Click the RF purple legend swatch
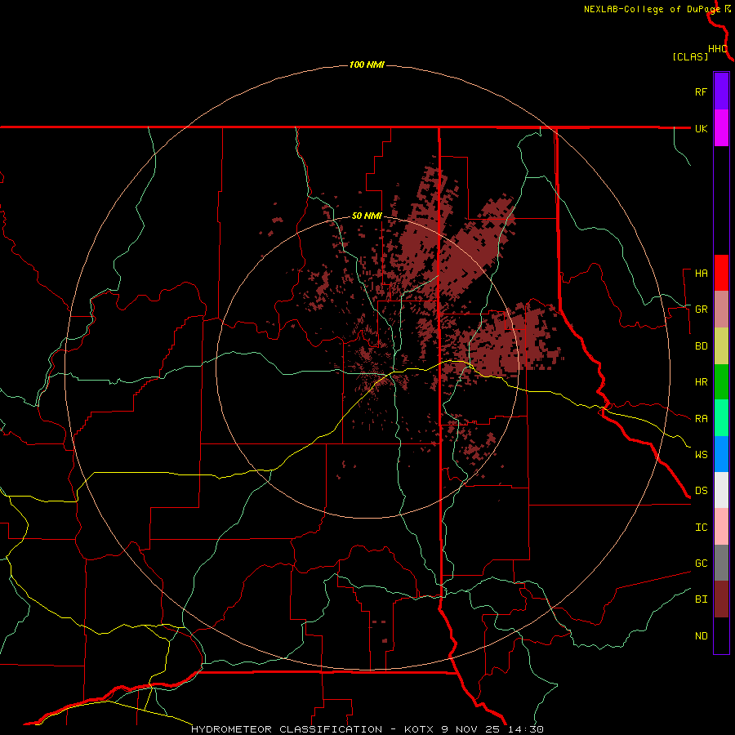 click(x=721, y=91)
